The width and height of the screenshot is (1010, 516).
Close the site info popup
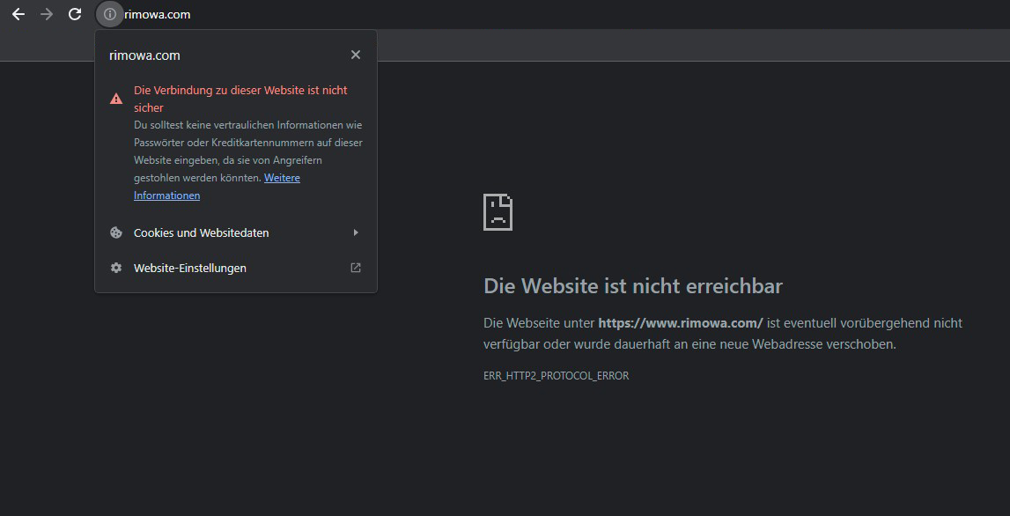point(356,55)
